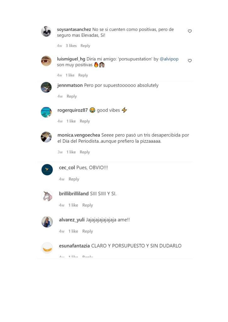Open soysantasanchez's profile avatar
The width and height of the screenshot is (228, 322).
pos(46,31)
